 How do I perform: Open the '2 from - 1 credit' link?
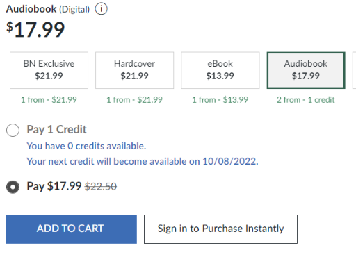click(306, 100)
